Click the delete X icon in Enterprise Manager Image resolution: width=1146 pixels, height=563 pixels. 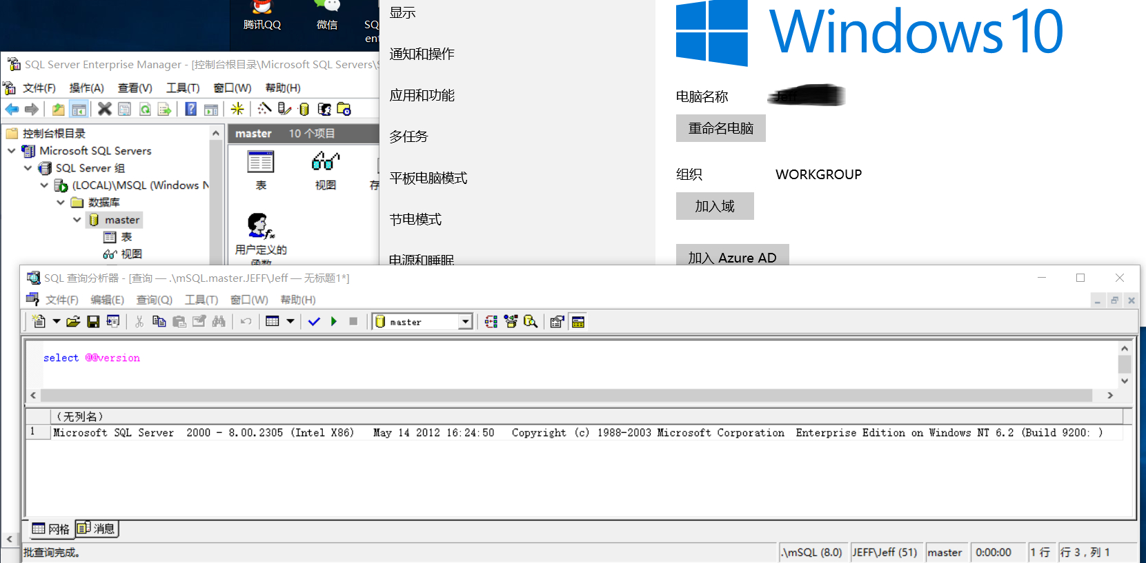(104, 109)
